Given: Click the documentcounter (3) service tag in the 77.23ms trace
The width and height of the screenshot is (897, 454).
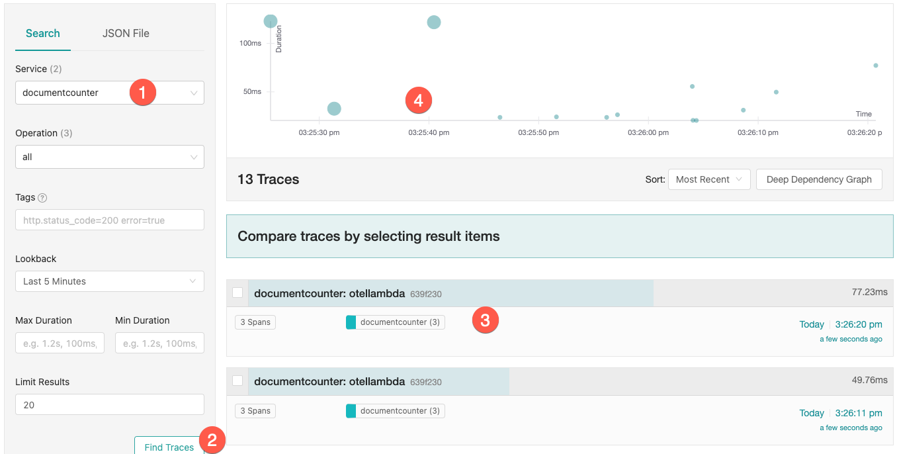Looking at the screenshot, I should pos(396,322).
